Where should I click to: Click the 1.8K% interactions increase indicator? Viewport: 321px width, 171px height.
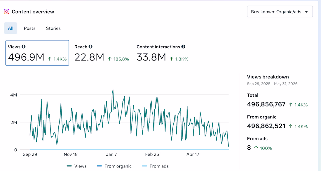pos(179,59)
